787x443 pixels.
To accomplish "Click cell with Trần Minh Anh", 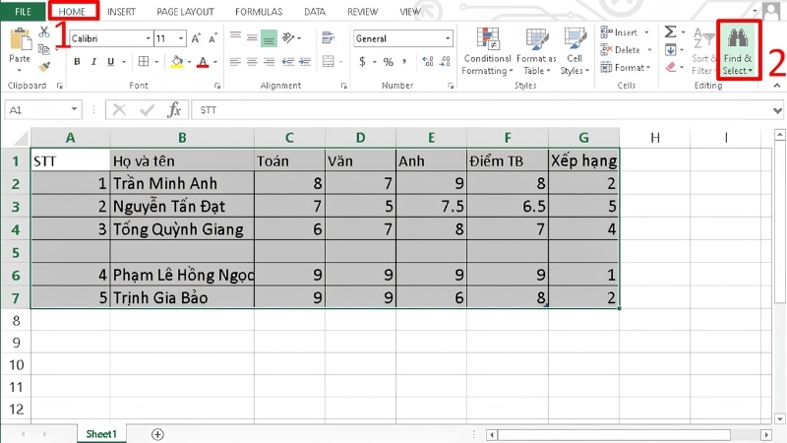I will (x=182, y=183).
